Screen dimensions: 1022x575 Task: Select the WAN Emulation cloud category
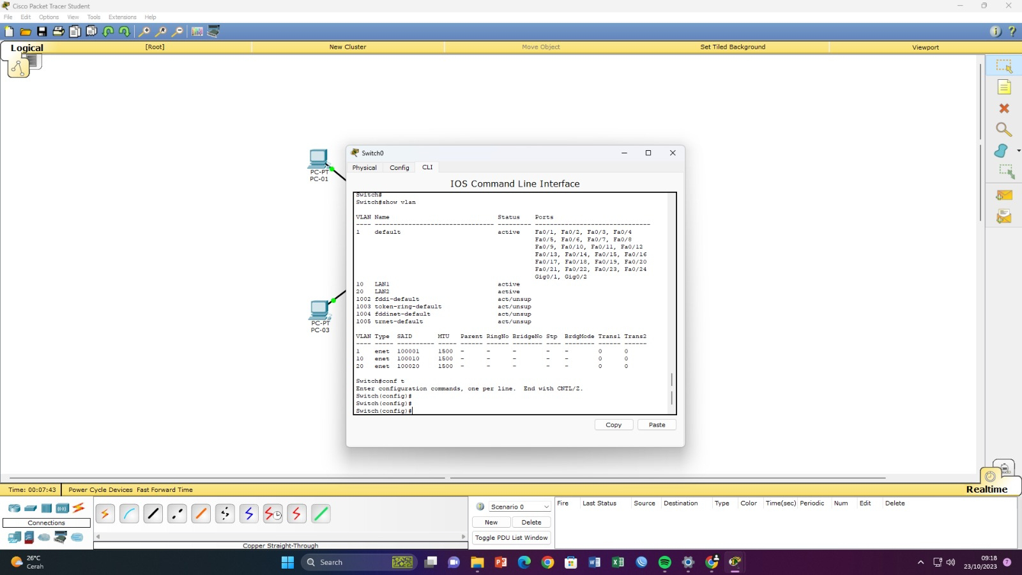coord(44,537)
